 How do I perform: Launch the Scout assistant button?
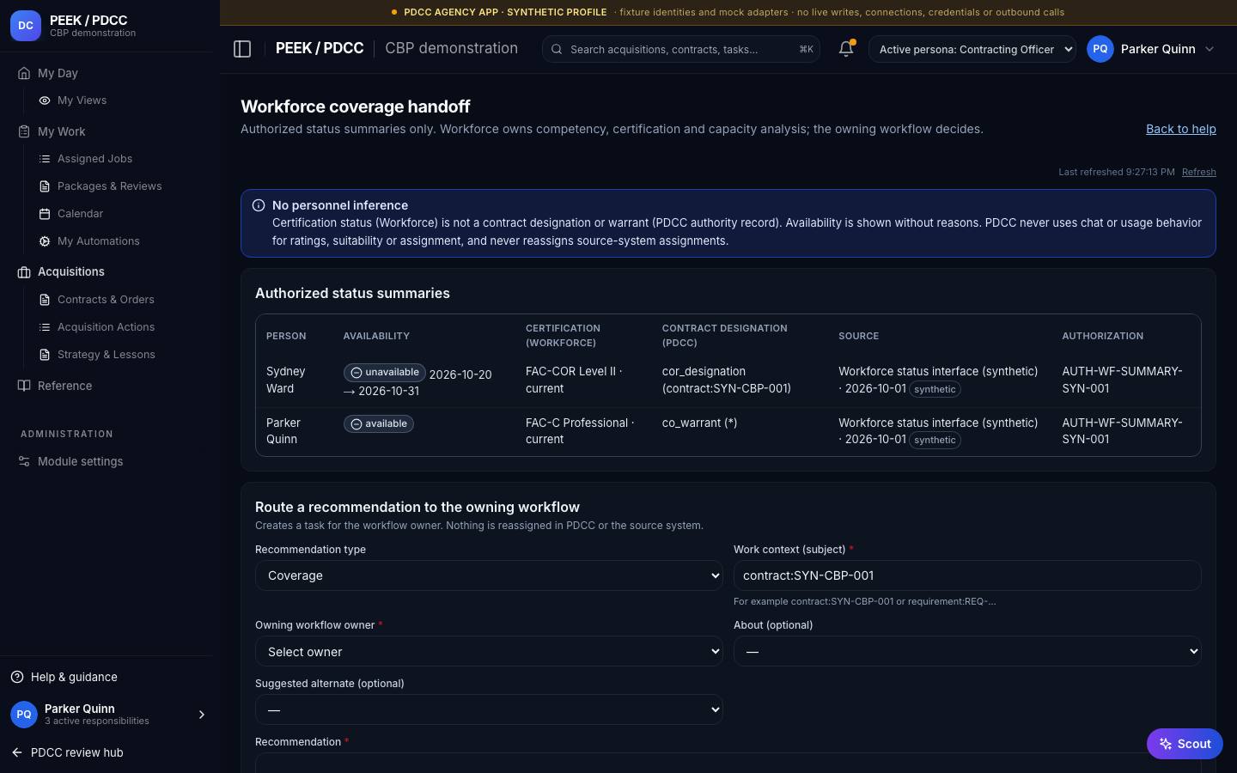click(1185, 744)
